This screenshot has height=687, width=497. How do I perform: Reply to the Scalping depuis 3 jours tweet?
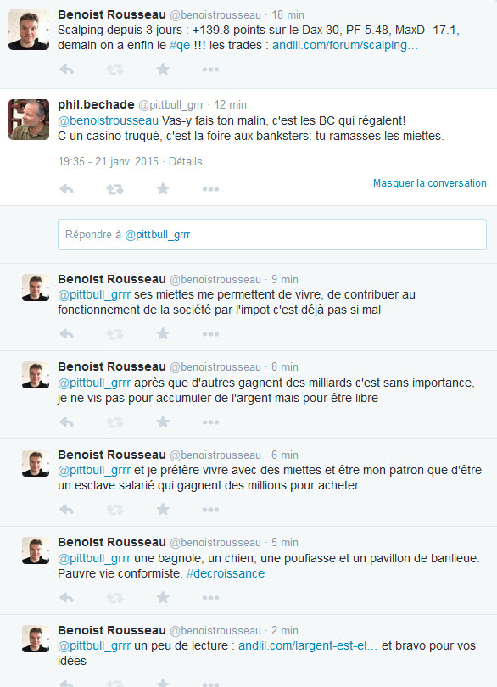pyautogui.click(x=67, y=70)
